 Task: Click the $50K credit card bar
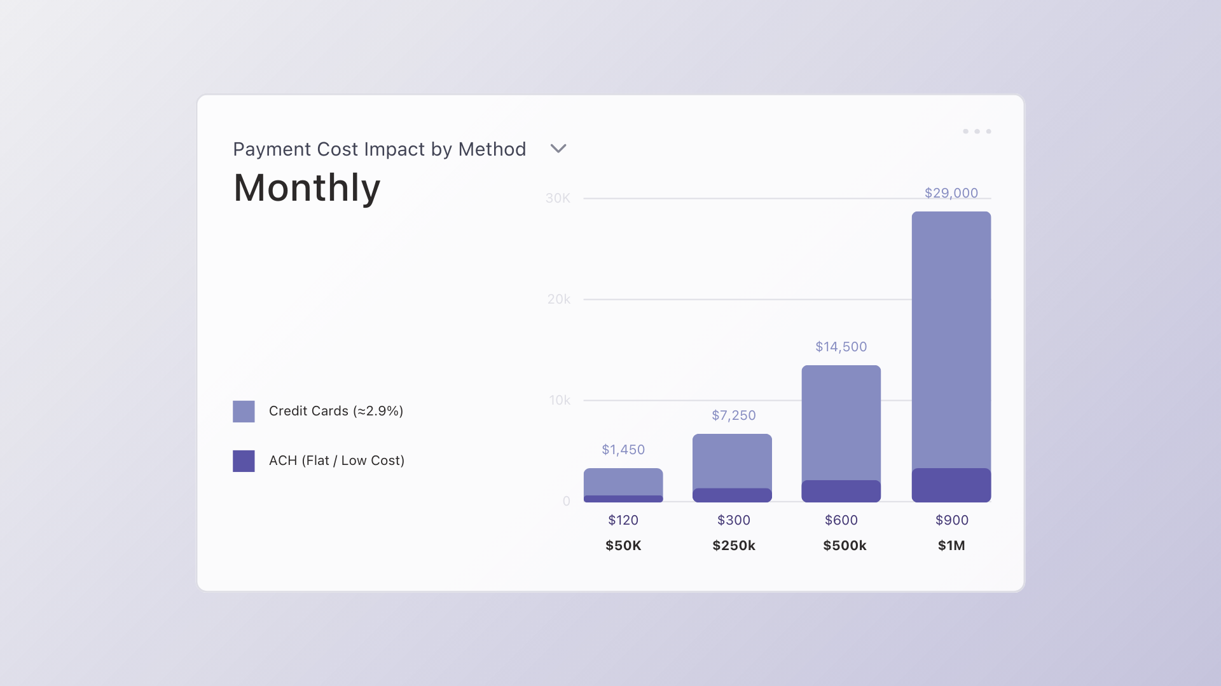(x=623, y=482)
